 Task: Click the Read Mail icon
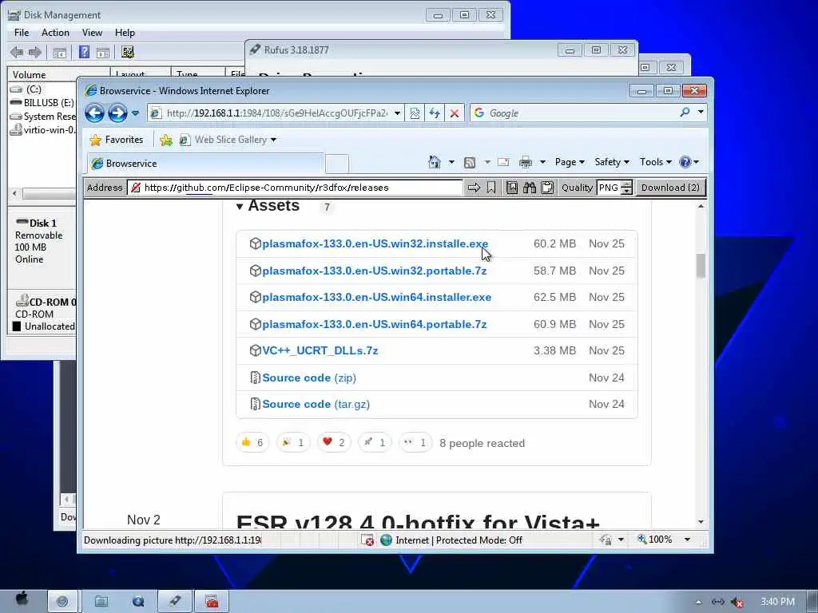coord(503,162)
